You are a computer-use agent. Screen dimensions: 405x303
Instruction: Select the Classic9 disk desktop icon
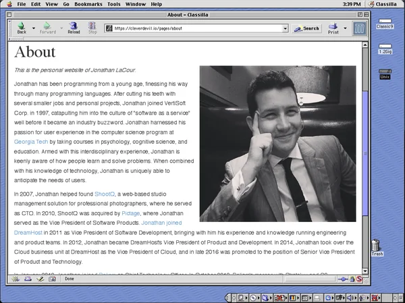click(385, 22)
